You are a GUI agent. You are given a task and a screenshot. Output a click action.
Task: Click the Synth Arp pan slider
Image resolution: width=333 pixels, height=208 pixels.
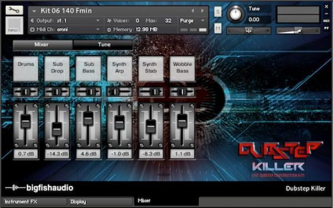pos(119,92)
